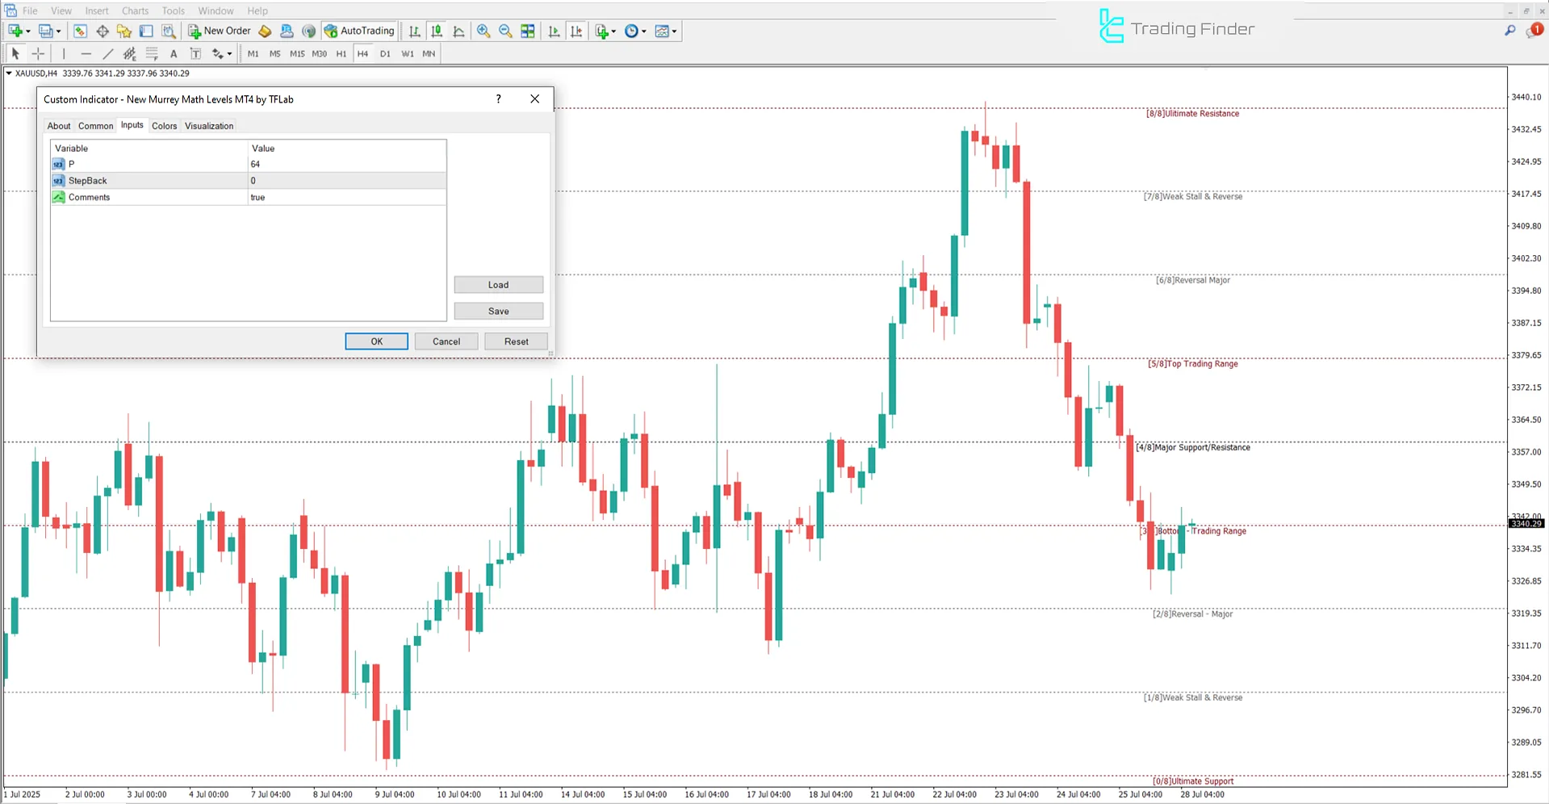Toggle the chart shift option
This screenshot has height=804, width=1549.
576,31
